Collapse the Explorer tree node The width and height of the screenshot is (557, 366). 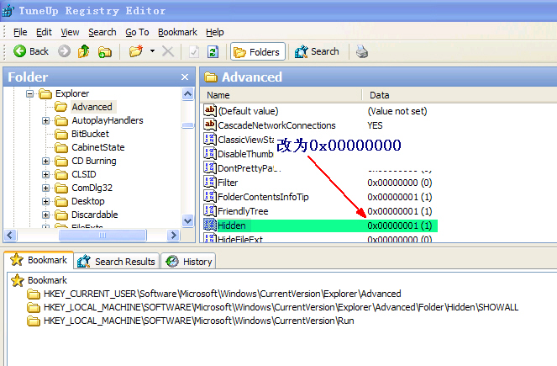click(31, 93)
